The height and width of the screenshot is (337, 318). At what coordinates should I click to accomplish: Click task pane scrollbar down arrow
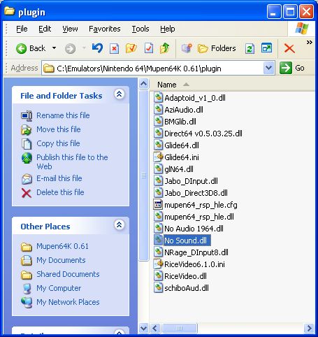click(x=144, y=329)
